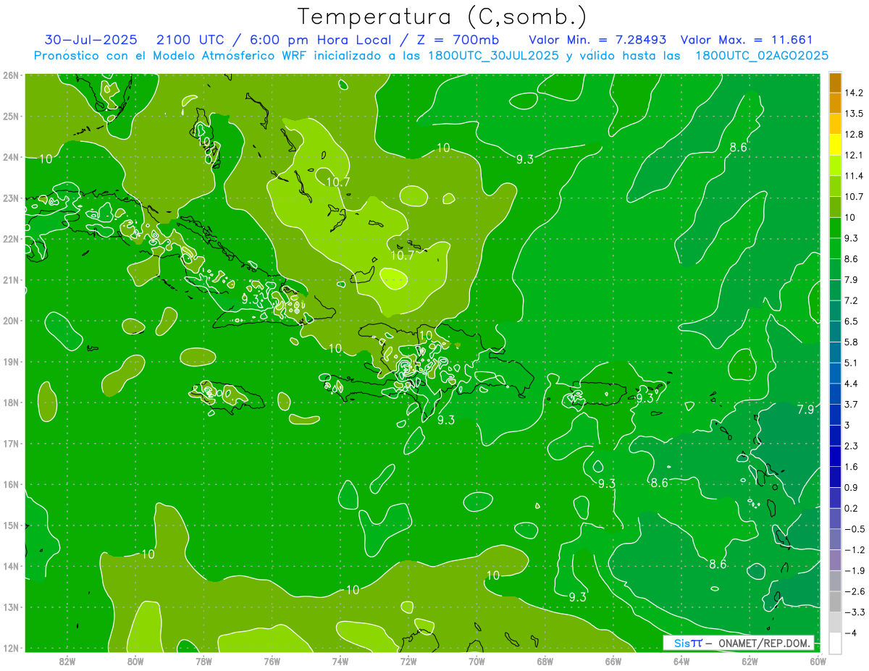Click the 62W longitude axis label
This screenshot has height=671, width=869.
750,661
